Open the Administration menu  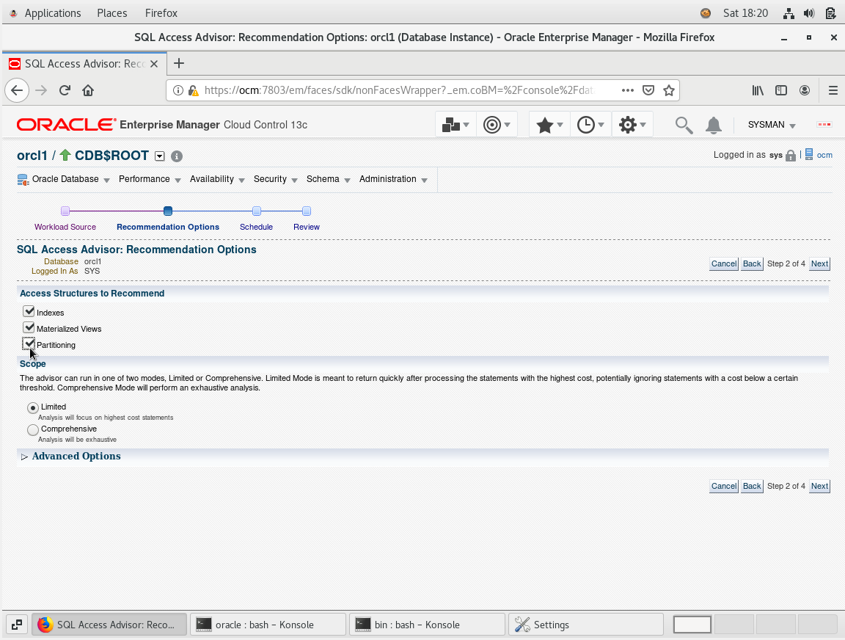click(x=393, y=179)
